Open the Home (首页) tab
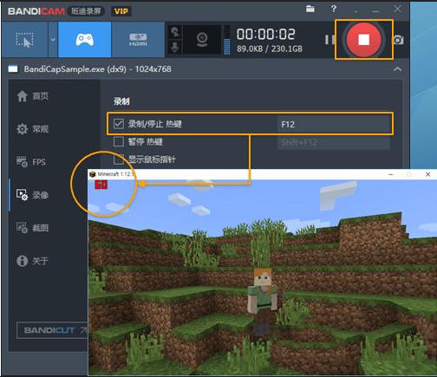Screen dimensions: 437x377 click(x=32, y=96)
